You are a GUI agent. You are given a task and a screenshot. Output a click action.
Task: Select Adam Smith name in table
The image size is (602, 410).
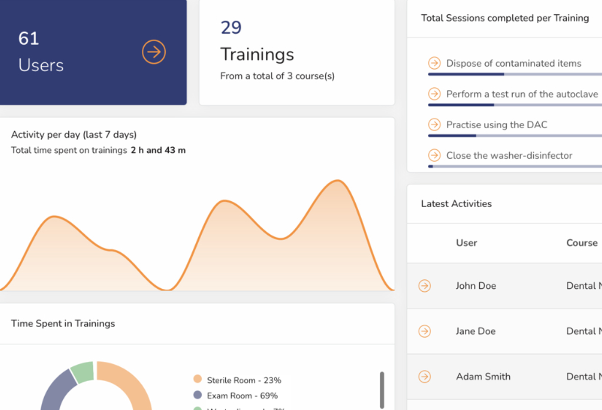(x=483, y=377)
